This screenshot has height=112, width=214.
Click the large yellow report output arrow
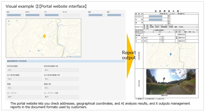coord(130,56)
